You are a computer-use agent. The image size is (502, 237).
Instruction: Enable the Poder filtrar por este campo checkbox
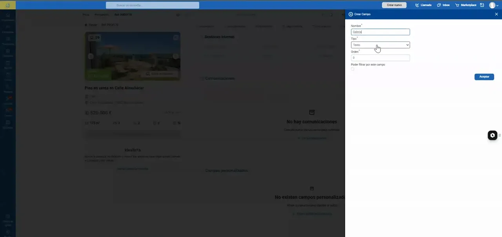(353, 69)
